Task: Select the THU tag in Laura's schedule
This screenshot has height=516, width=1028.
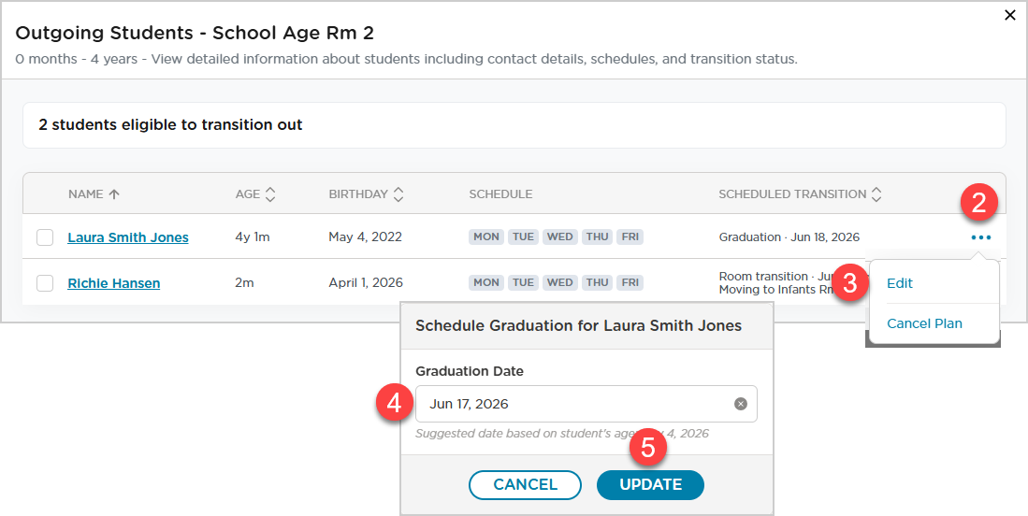Action: (x=598, y=237)
